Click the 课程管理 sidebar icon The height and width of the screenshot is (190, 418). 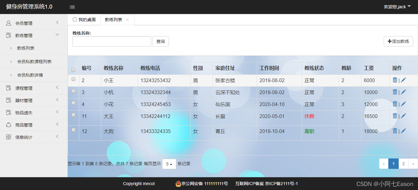coord(9,88)
